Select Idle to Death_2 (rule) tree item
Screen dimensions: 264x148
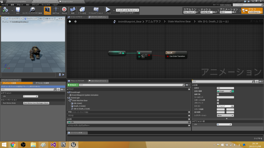(x=81, y=109)
